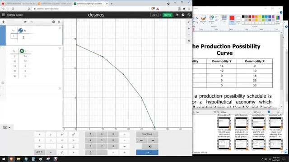Open browser extensions puzzle icon

click(x=184, y=9)
